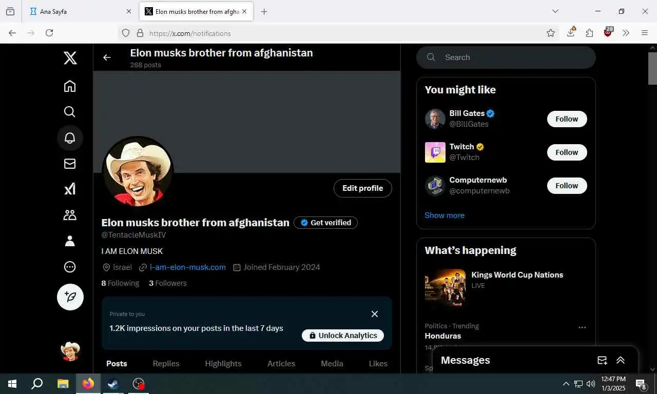Switch to Highlights tab
This screenshot has width=657, height=394.
click(223, 363)
